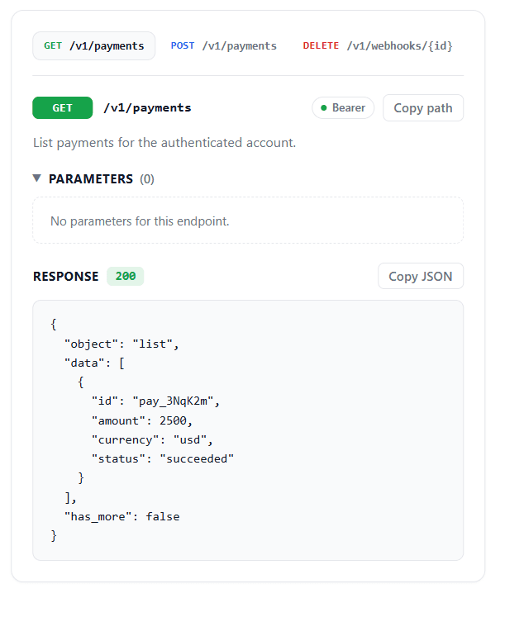The width and height of the screenshot is (505, 617).
Task: Click the Copy path button
Action: click(x=423, y=108)
